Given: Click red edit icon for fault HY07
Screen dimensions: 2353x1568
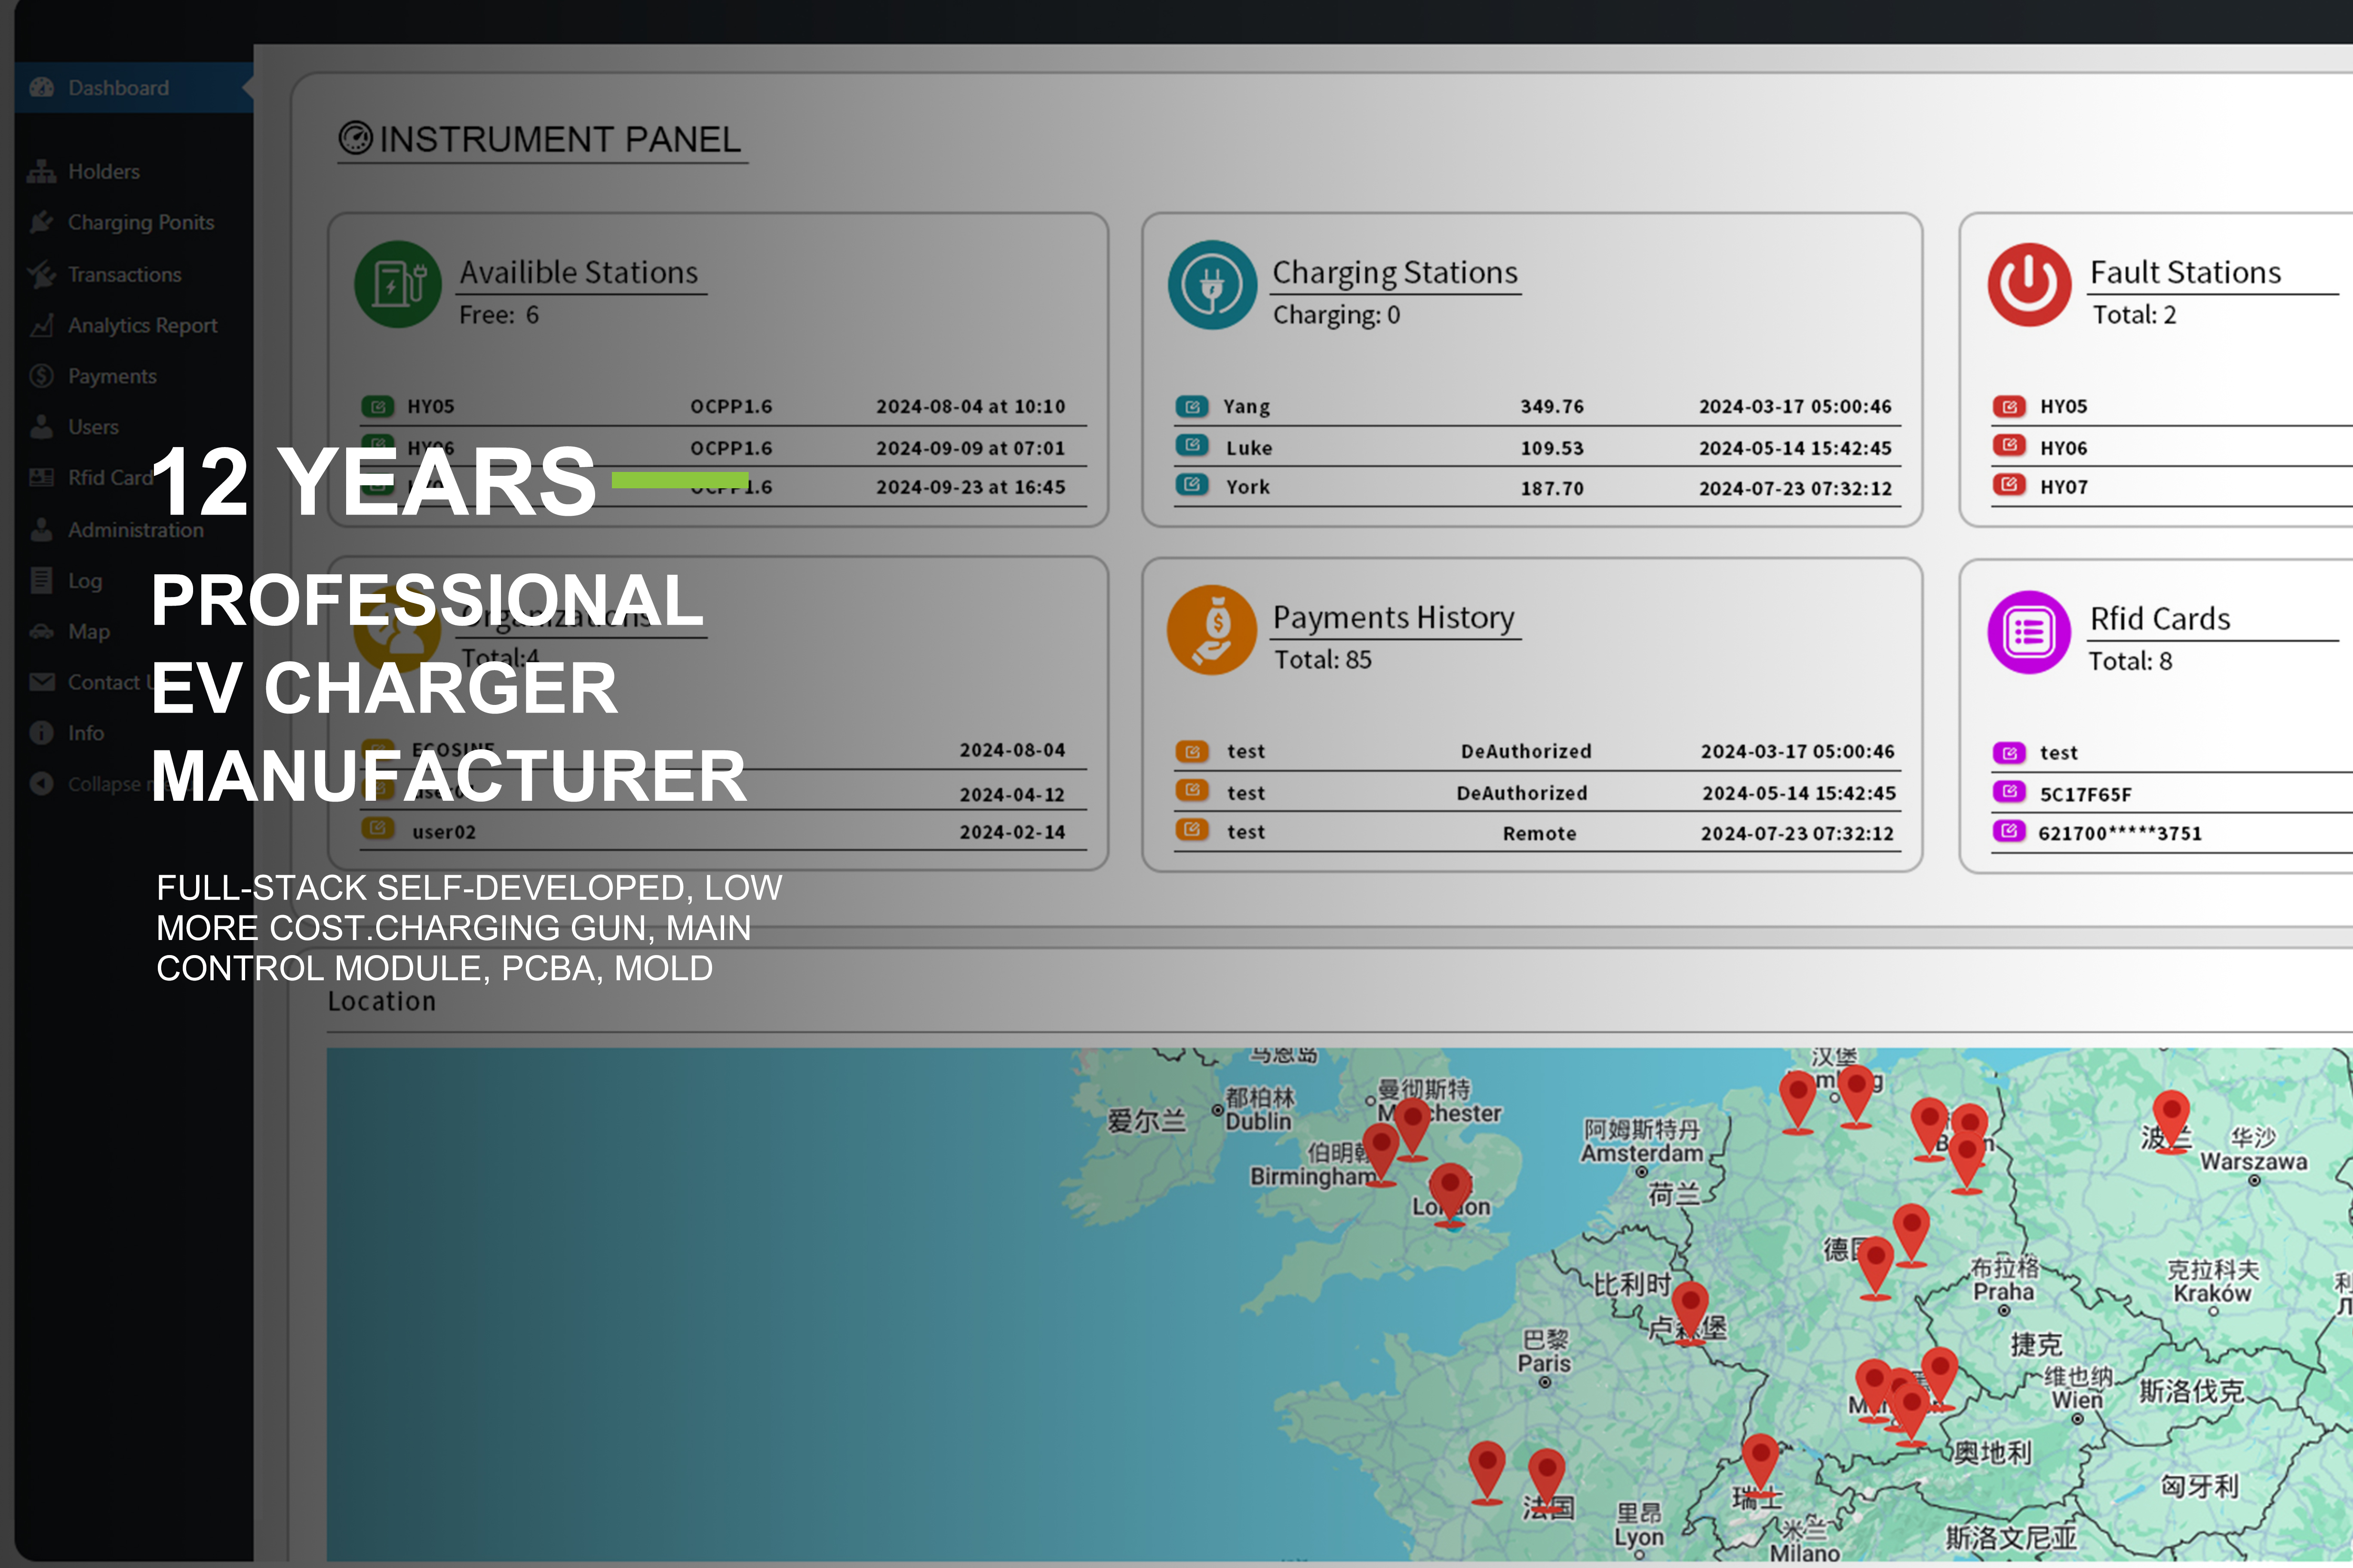Looking at the screenshot, I should click(x=2009, y=485).
